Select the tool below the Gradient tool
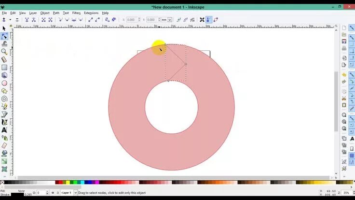This screenshot has width=355, height=200. [x=4, y=169]
